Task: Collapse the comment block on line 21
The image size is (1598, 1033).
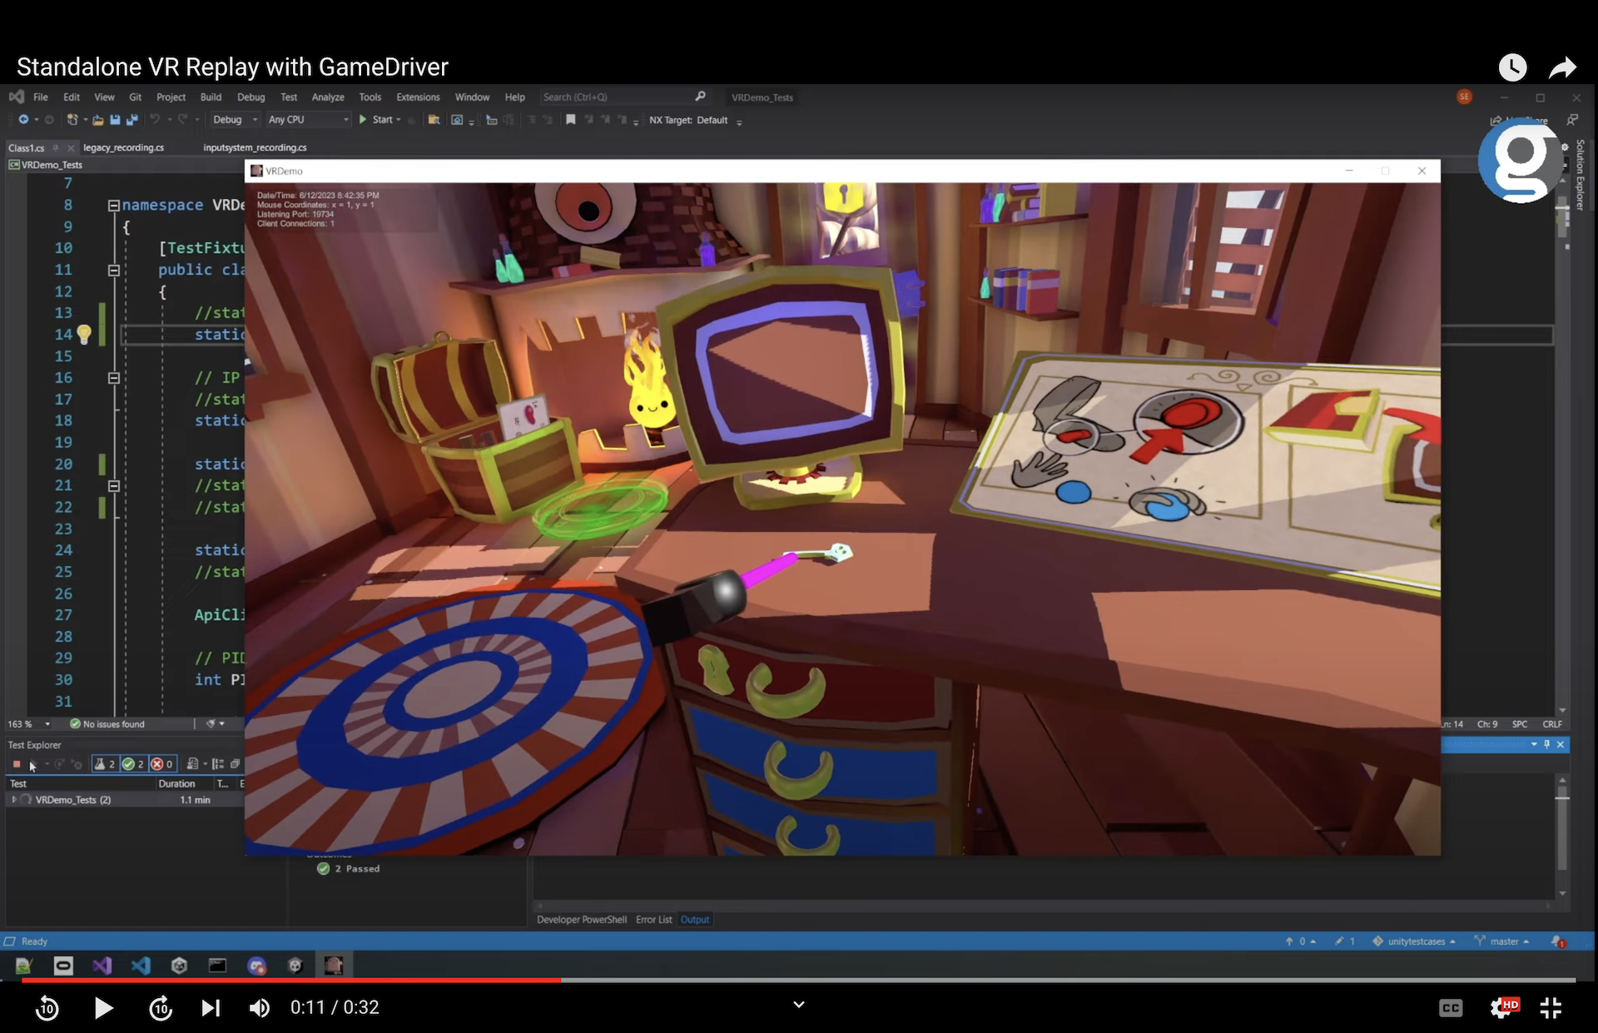Action: coord(114,486)
